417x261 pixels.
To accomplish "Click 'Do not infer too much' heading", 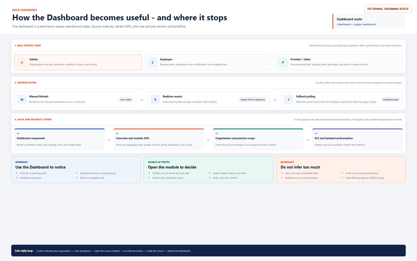I will pyautogui.click(x=300, y=167).
